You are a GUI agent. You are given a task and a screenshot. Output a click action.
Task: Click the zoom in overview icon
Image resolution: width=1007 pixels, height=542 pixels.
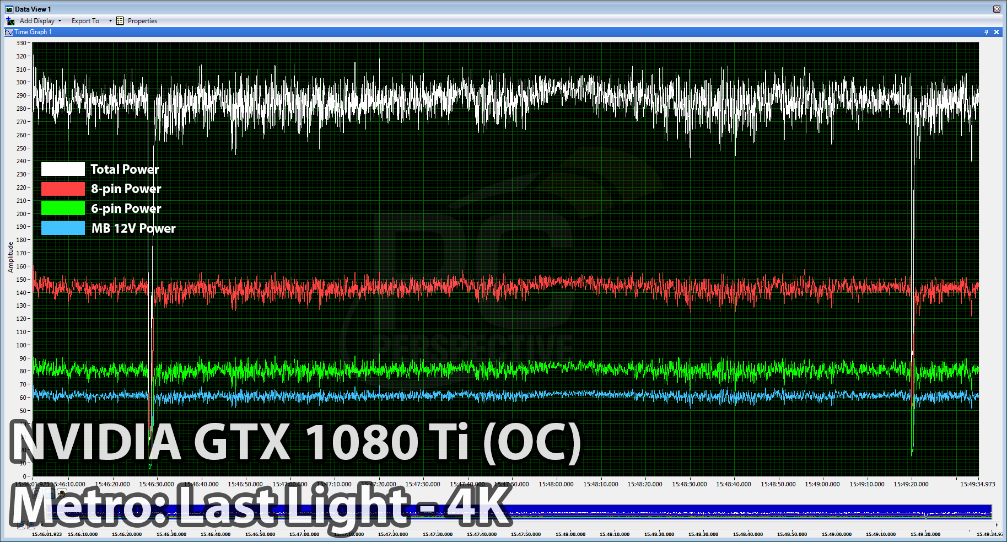pos(31,525)
